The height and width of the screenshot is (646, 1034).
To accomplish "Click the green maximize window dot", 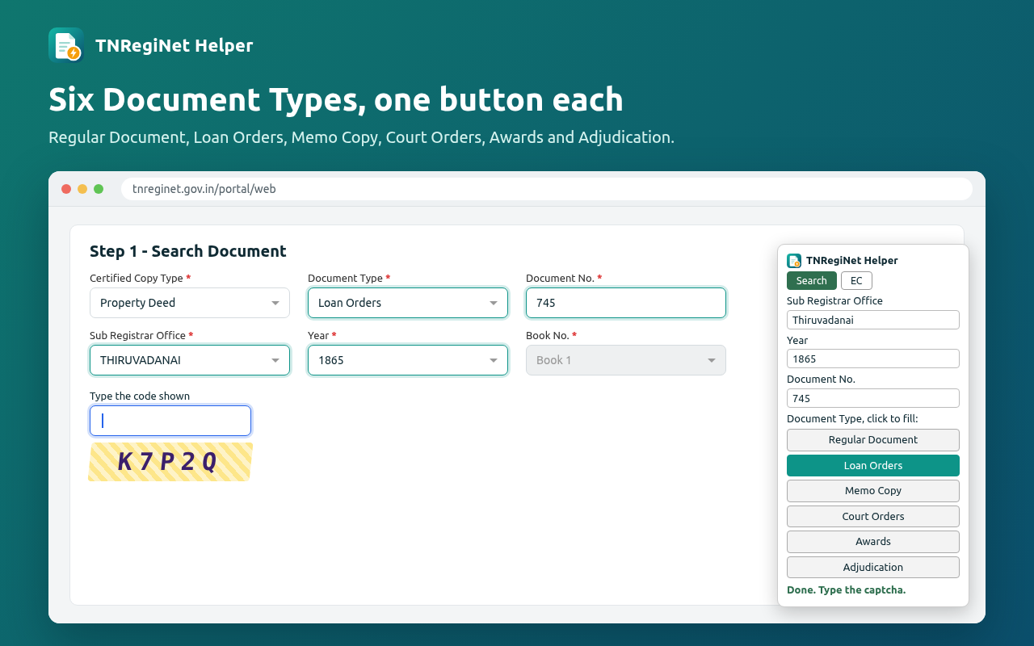I will point(99,189).
